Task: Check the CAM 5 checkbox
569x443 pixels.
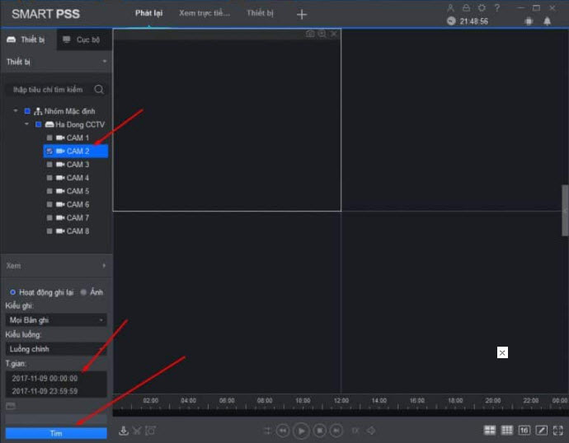Action: (x=49, y=191)
